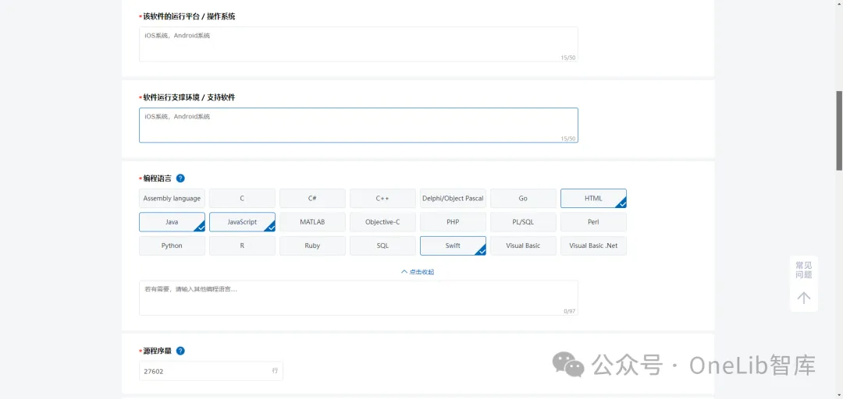Viewport: 843px width, 399px height.
Task: Click the back-to-top arrow icon
Action: coord(804,298)
